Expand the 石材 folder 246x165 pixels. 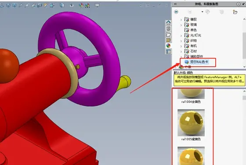181,51
